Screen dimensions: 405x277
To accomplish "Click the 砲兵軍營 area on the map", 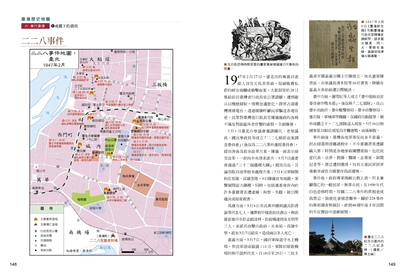I will point(128,175).
